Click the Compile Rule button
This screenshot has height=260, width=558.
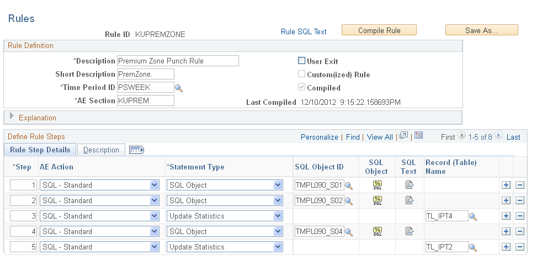click(379, 30)
